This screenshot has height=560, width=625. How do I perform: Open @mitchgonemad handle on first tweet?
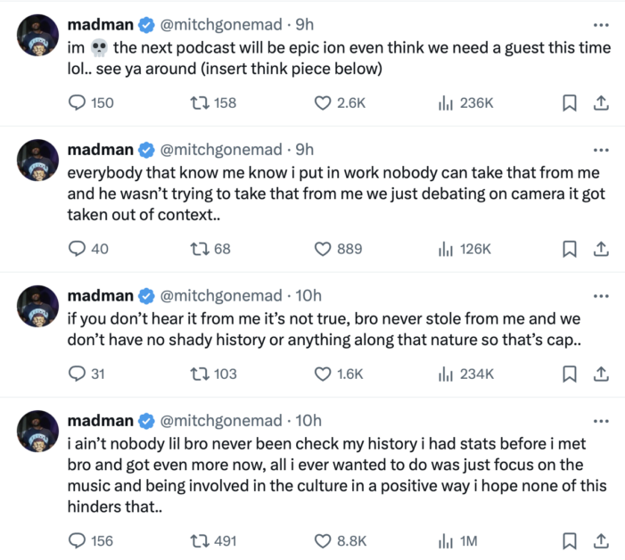click(x=221, y=25)
